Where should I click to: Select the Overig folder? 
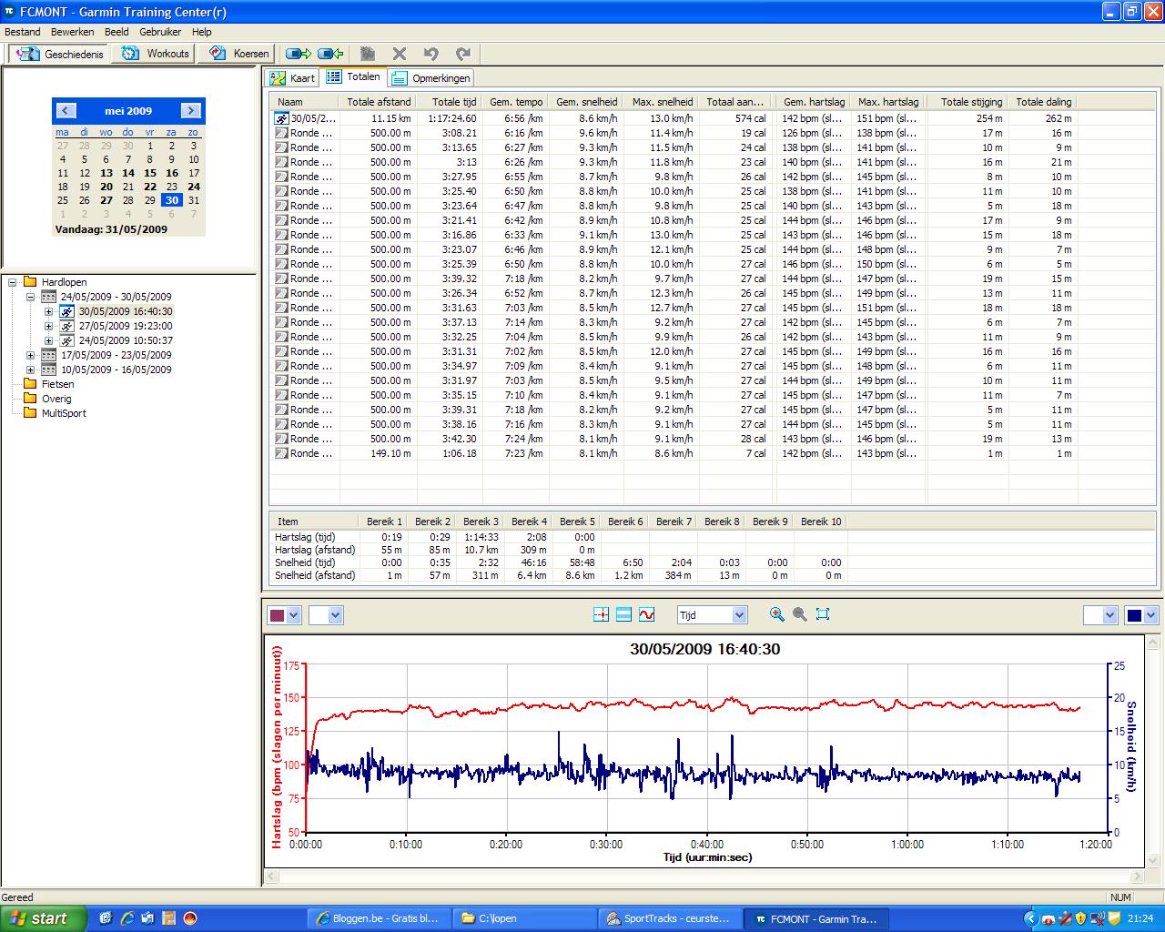pos(56,399)
